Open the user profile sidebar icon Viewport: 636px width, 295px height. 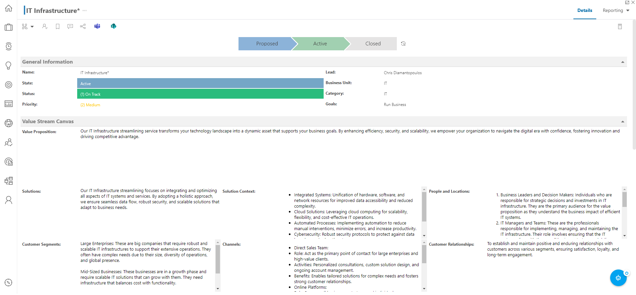[x=9, y=200]
